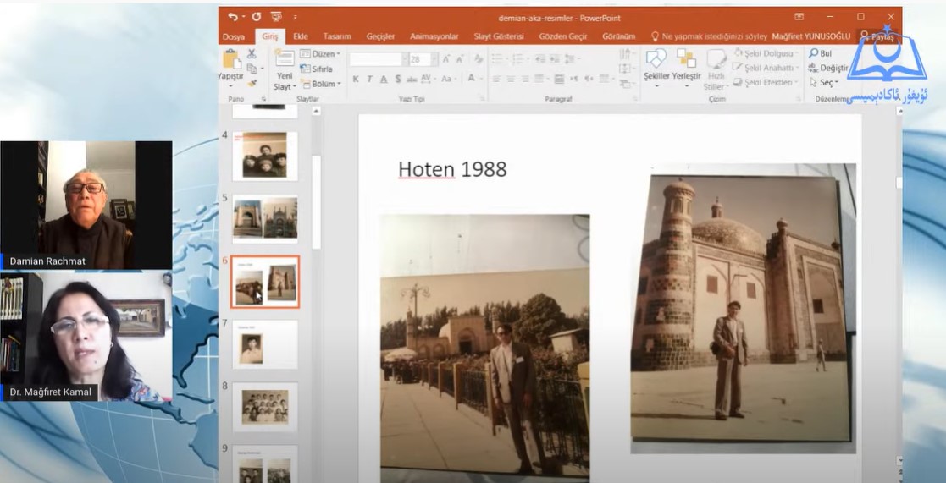Clear all text formatting icon
Viewport: 946px width, 483px height.
coord(479,59)
